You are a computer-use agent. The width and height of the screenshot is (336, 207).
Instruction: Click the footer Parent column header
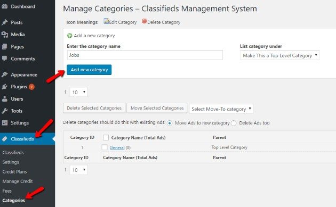219,158
